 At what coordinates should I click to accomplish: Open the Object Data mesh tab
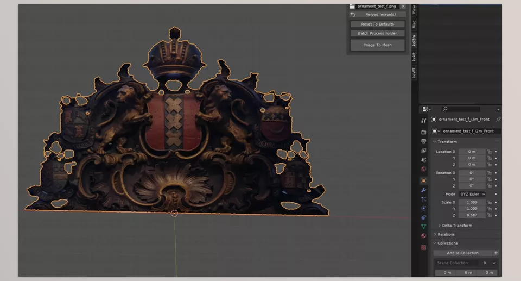click(424, 227)
